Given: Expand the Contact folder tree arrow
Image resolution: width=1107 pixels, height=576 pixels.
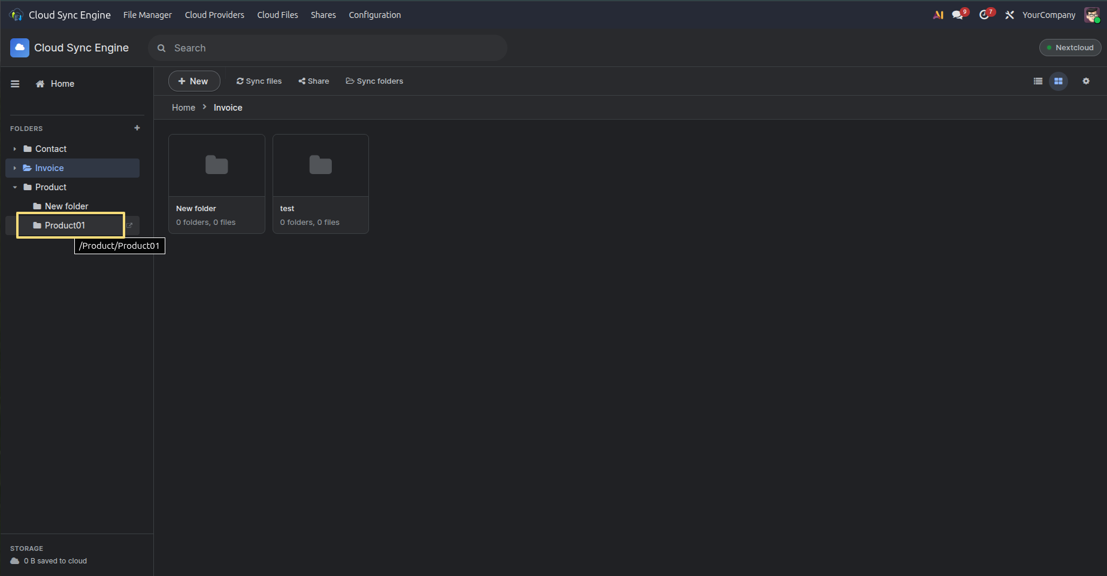Looking at the screenshot, I should pyautogui.click(x=15, y=149).
